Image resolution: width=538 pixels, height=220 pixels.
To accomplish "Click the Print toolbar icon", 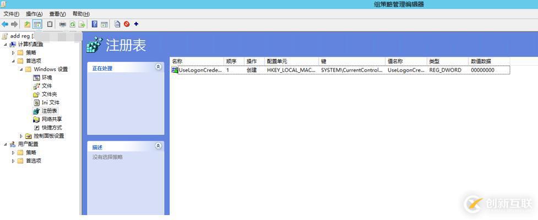I will 62,24.
